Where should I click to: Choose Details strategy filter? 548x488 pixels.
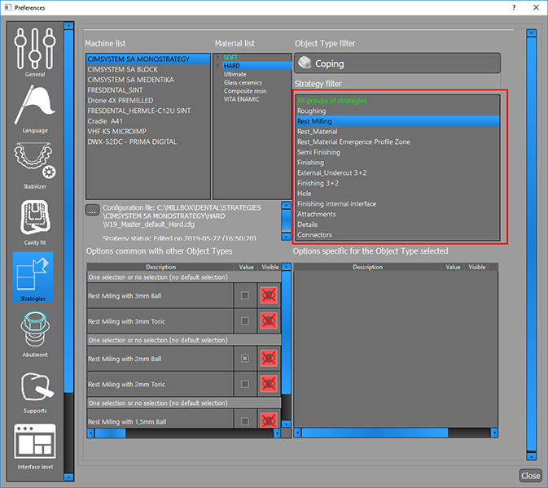397,224
